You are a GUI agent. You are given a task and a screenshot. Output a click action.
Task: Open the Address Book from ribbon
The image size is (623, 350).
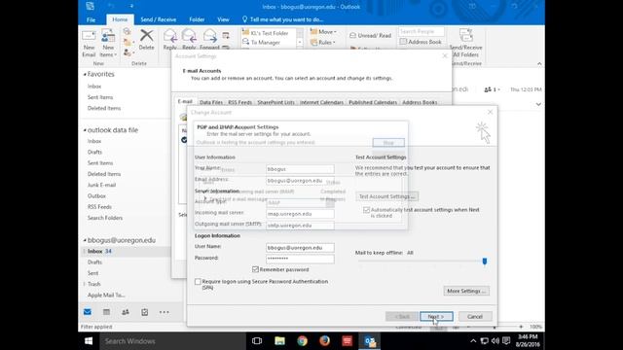(x=421, y=42)
